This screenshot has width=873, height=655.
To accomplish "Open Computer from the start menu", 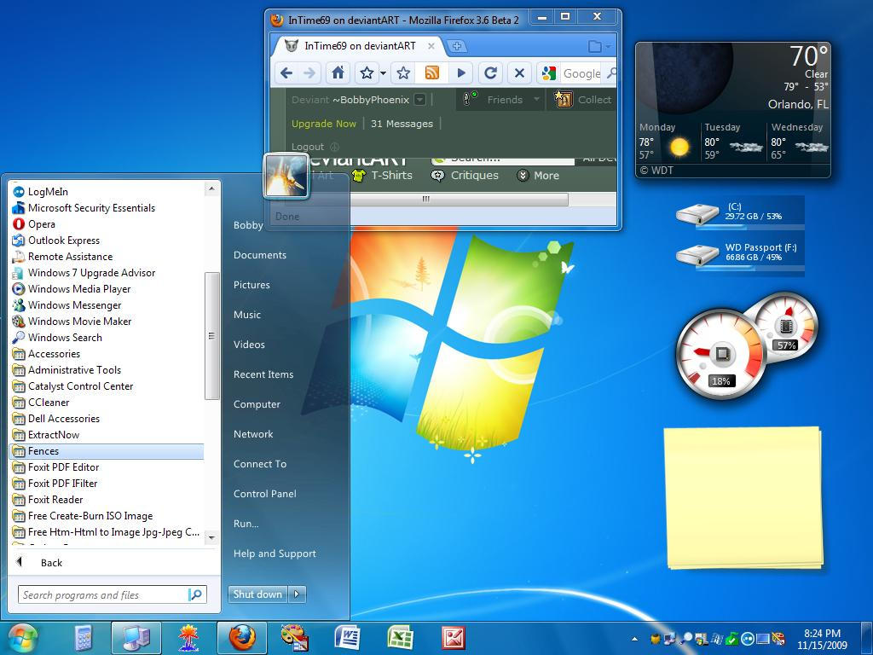I will tap(257, 404).
